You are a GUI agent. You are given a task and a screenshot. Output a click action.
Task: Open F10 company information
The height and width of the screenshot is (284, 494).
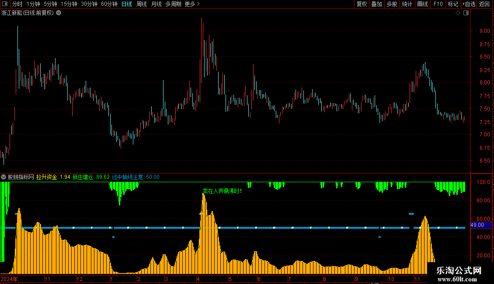(x=438, y=4)
